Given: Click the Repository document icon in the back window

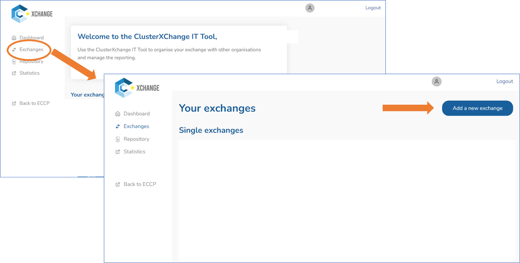Looking at the screenshot, I should 14,61.
